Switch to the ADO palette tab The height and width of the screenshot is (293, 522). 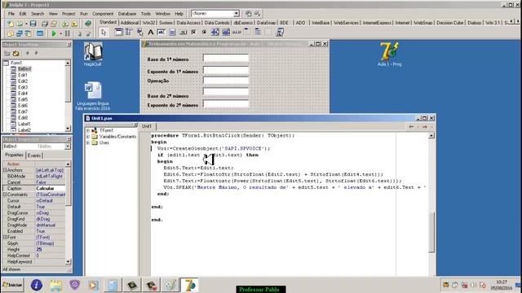(x=300, y=23)
